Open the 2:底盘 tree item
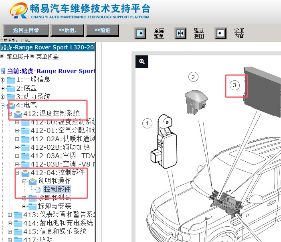Viewport: 281px width, 242px height. point(26,88)
